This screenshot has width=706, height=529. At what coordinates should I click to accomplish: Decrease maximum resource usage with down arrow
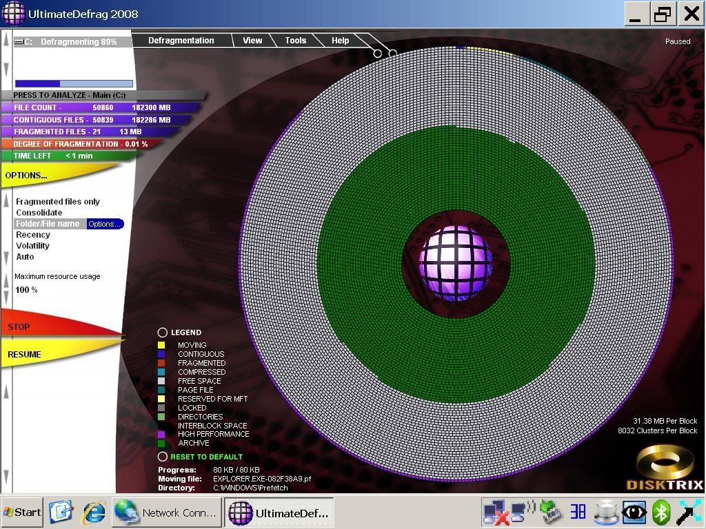[x=6, y=296]
